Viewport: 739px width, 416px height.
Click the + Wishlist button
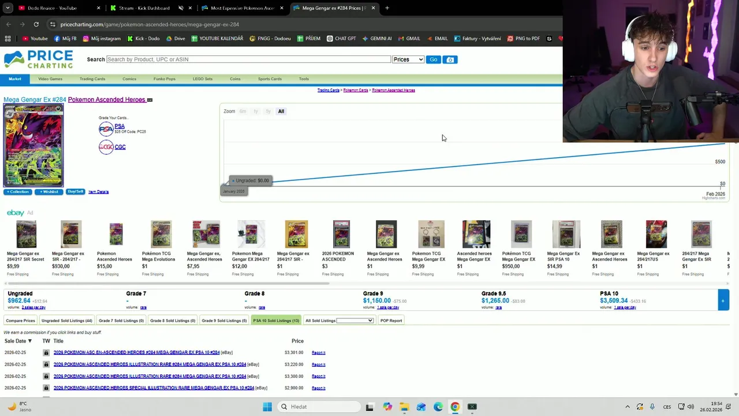point(49,192)
